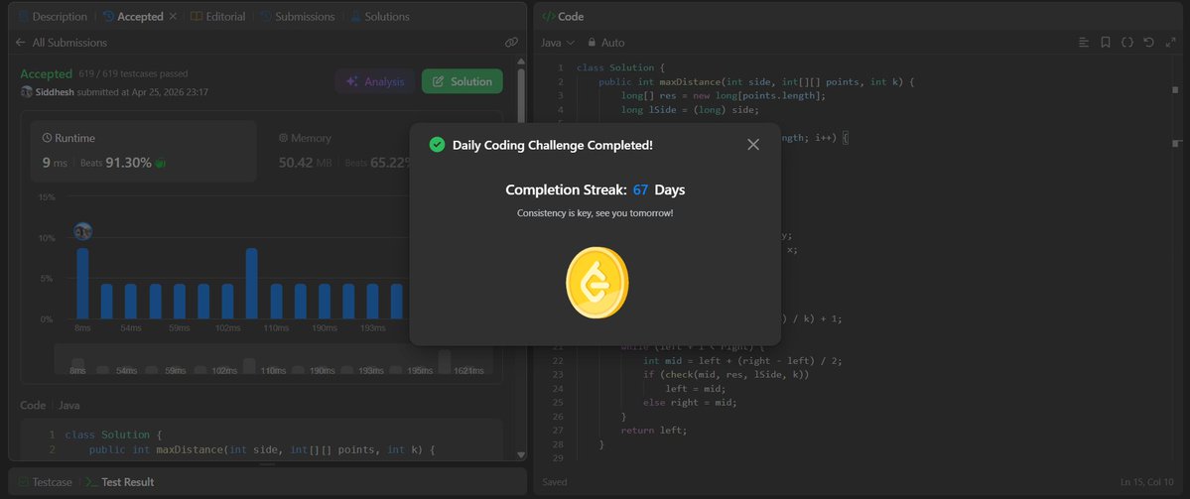Switch to the Description tab
The width and height of the screenshot is (1190, 499).
click(x=52, y=16)
